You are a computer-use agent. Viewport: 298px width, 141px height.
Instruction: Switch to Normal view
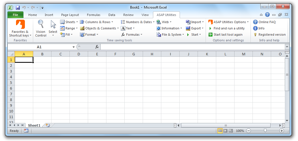[220, 131]
